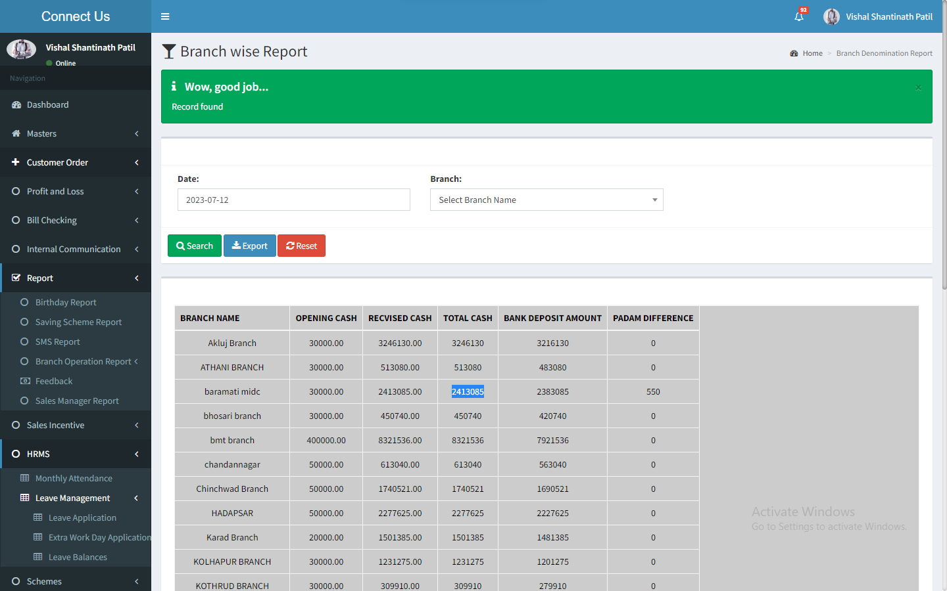
Task: Click the Internal Communication circle icon
Action: coord(16,249)
